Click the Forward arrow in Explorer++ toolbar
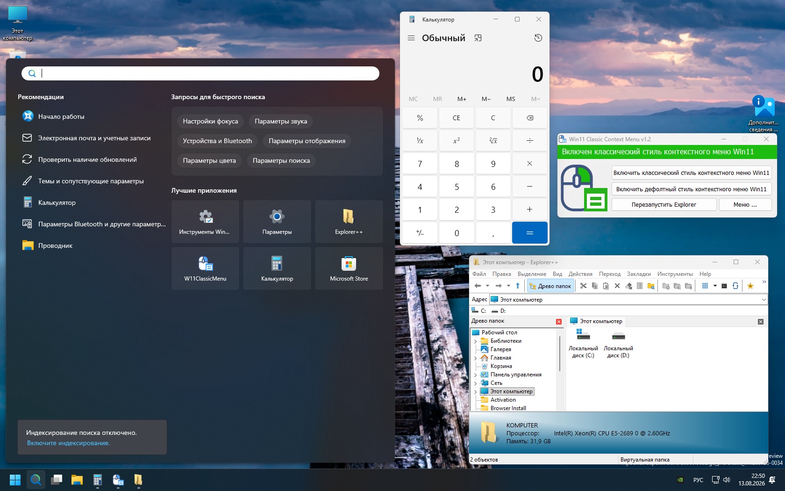This screenshot has width=785, height=491. point(499,286)
